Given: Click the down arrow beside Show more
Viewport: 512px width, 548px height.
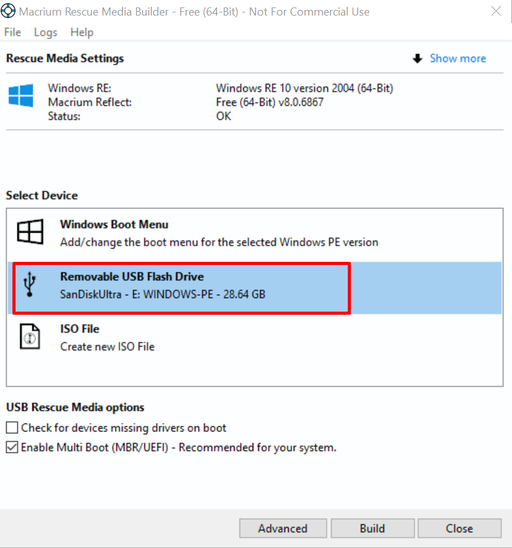Looking at the screenshot, I should coord(417,58).
